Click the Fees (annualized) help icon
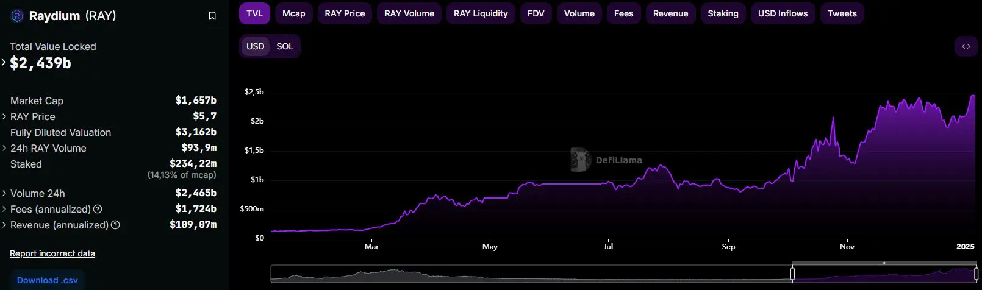Screen dimensions: 982x290 tap(98, 209)
